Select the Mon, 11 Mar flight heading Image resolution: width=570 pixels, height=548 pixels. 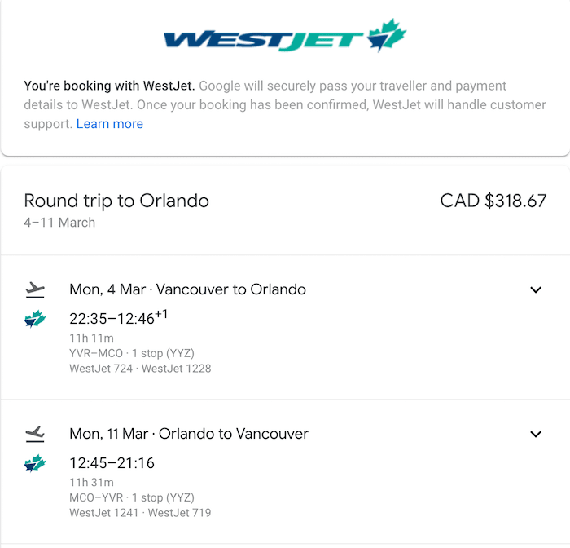coord(189,434)
